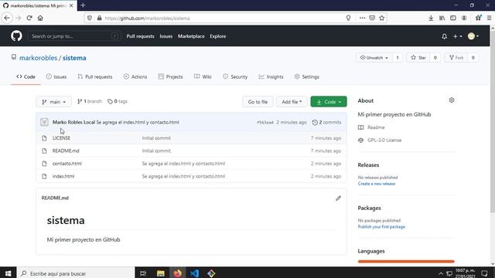
Task: Click the page vertical scrollbar
Action: pos(492,123)
